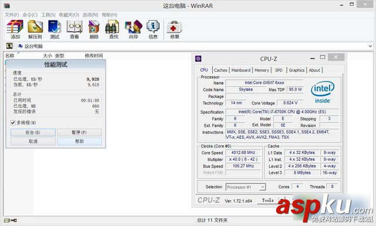Switch to the SPD tab
The width and height of the screenshot is (376, 226).
[x=278, y=70]
